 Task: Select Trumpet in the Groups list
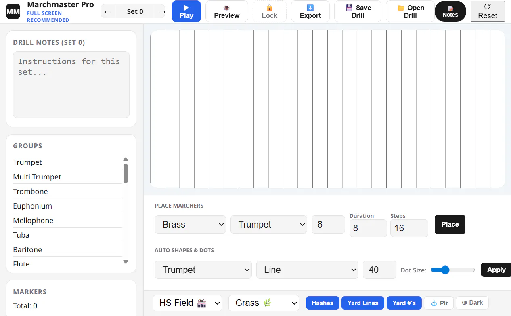(67, 162)
